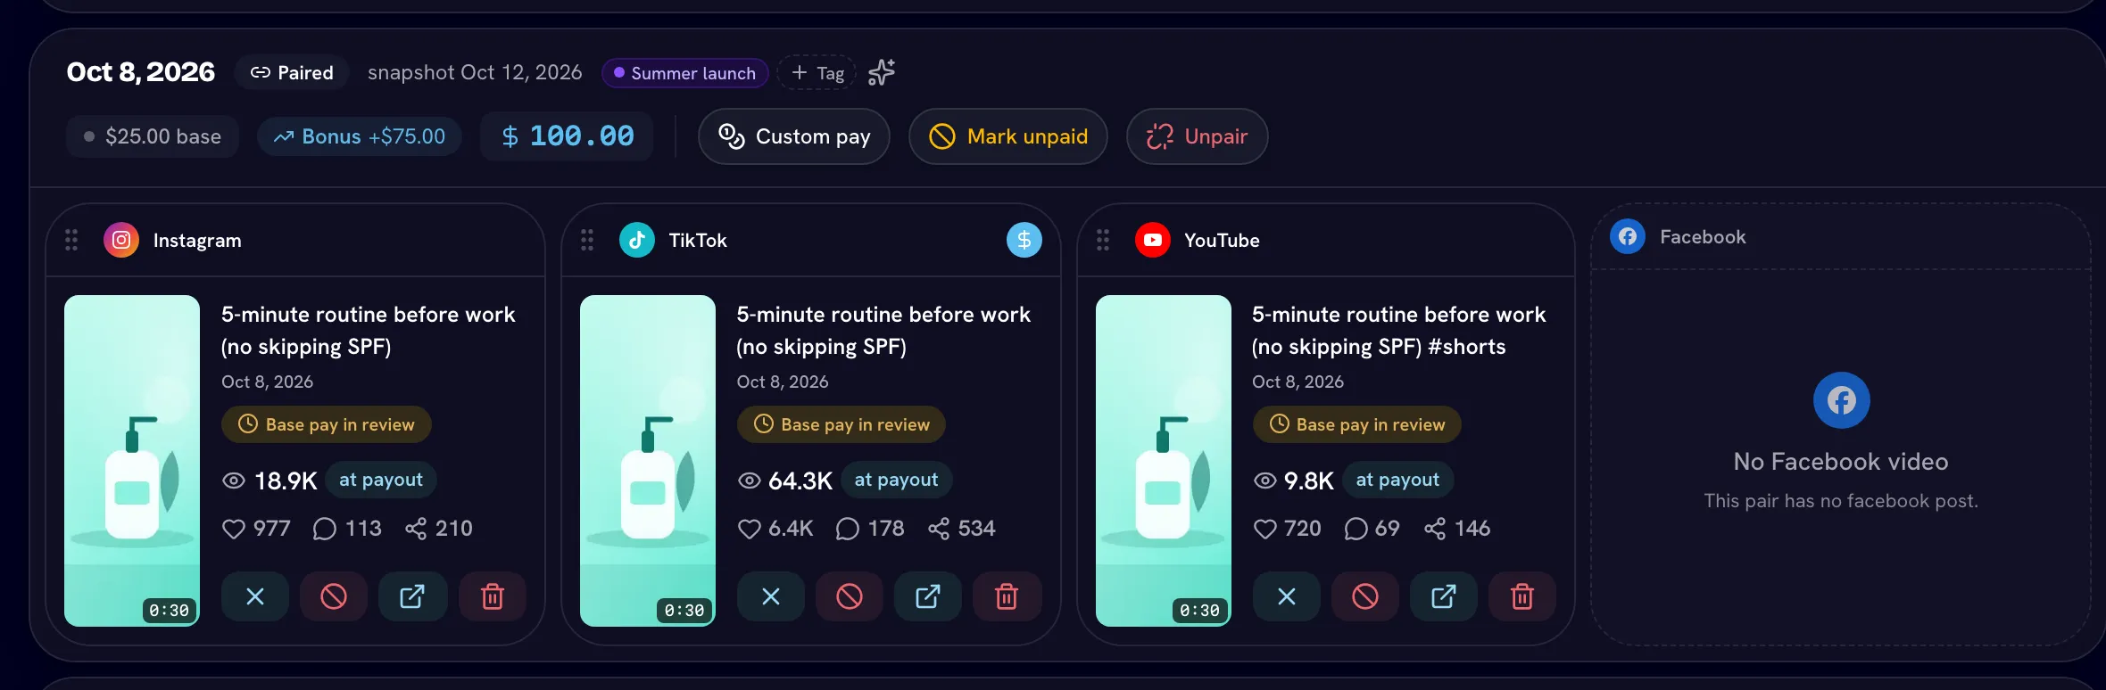Delete the TikTok video with trash icon

pos(1007,596)
